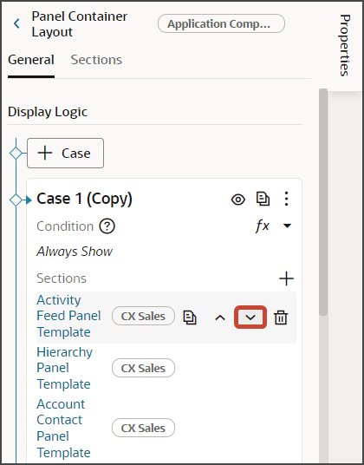Move Activity Feed Panel Template down
This screenshot has height=465, width=364.
pos(250,318)
